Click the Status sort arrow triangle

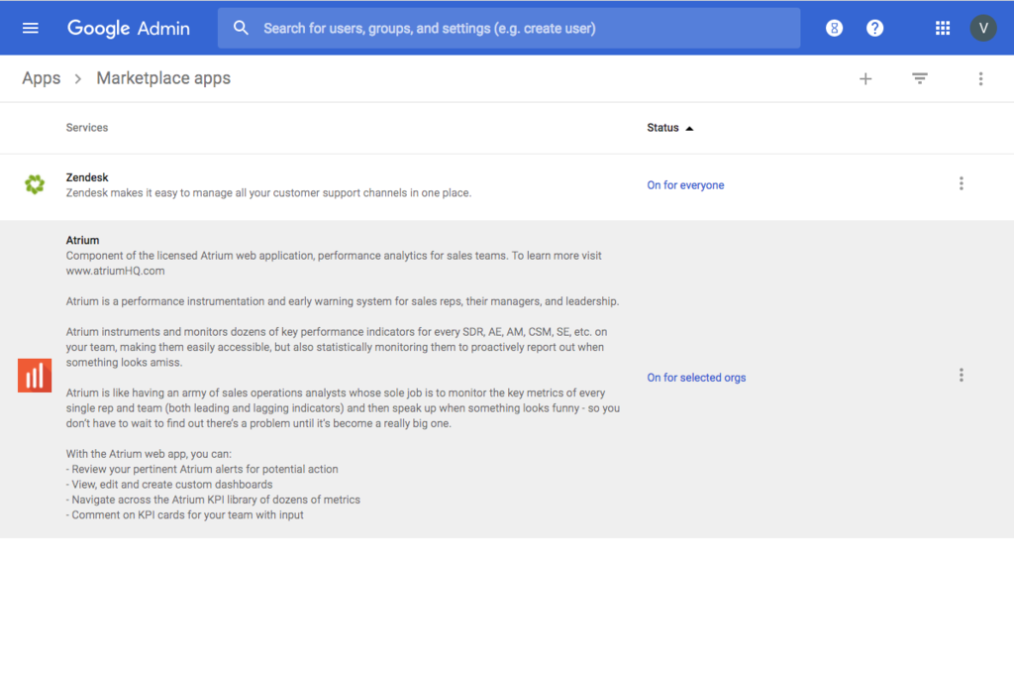pos(689,128)
